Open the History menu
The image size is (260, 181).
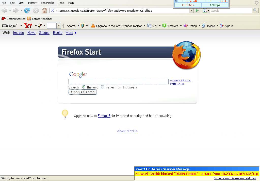coord(32,3)
